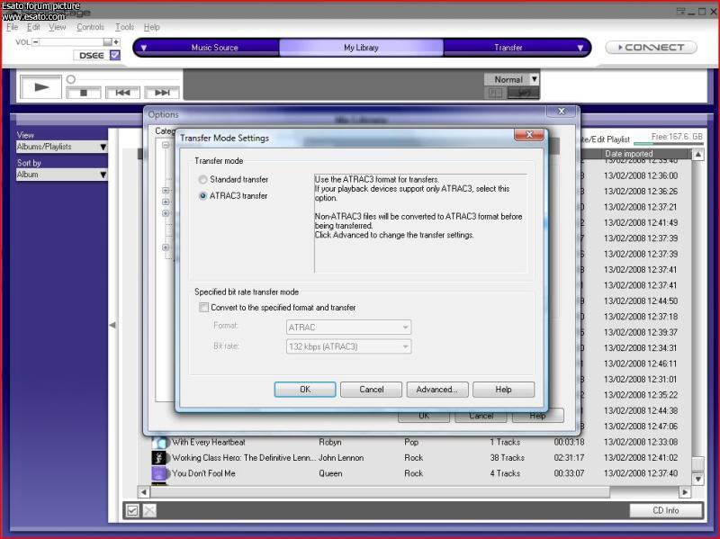
Task: Open the arrow menu beside Transfer
Action: [580, 48]
